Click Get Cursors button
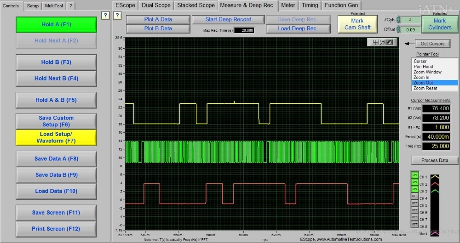Viewport: 460px width, 243px height. [x=432, y=44]
